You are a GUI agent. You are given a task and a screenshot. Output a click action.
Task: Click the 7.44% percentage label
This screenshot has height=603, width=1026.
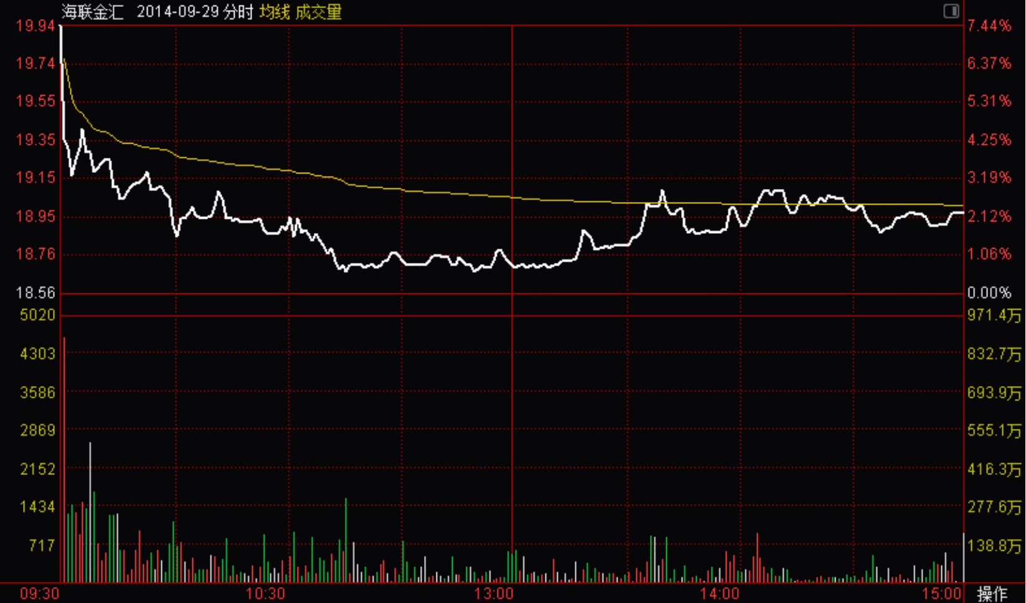[989, 25]
